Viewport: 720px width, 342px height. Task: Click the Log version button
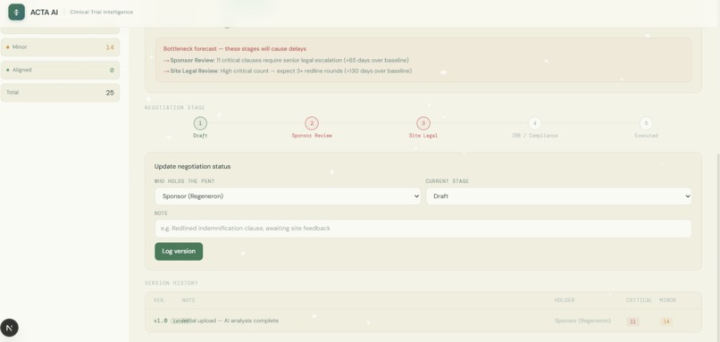179,251
